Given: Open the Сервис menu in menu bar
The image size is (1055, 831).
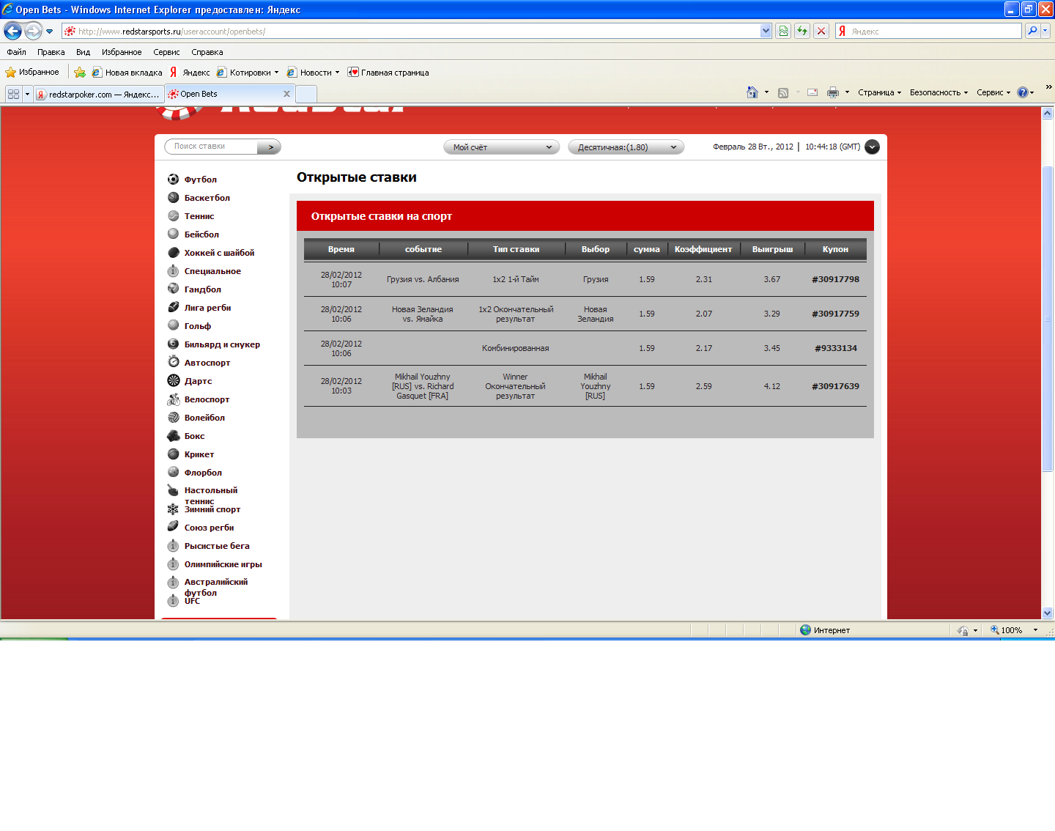Looking at the screenshot, I should (x=166, y=52).
